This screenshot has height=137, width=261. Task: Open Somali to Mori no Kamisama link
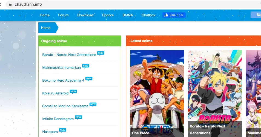(x=65, y=106)
